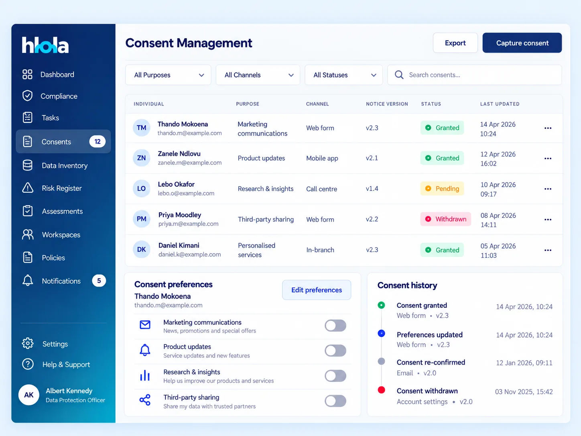Click the Assessments clipboard icon
The image size is (581, 436).
click(28, 211)
